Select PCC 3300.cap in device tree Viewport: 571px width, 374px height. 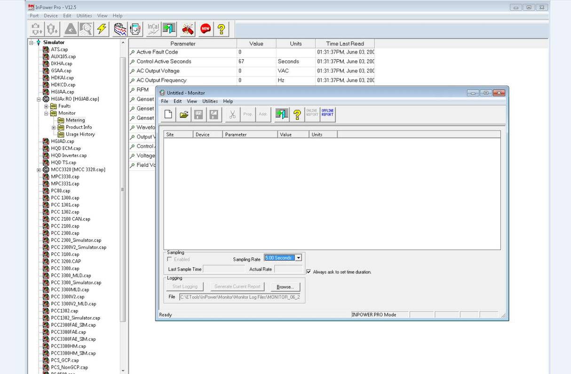(65, 269)
